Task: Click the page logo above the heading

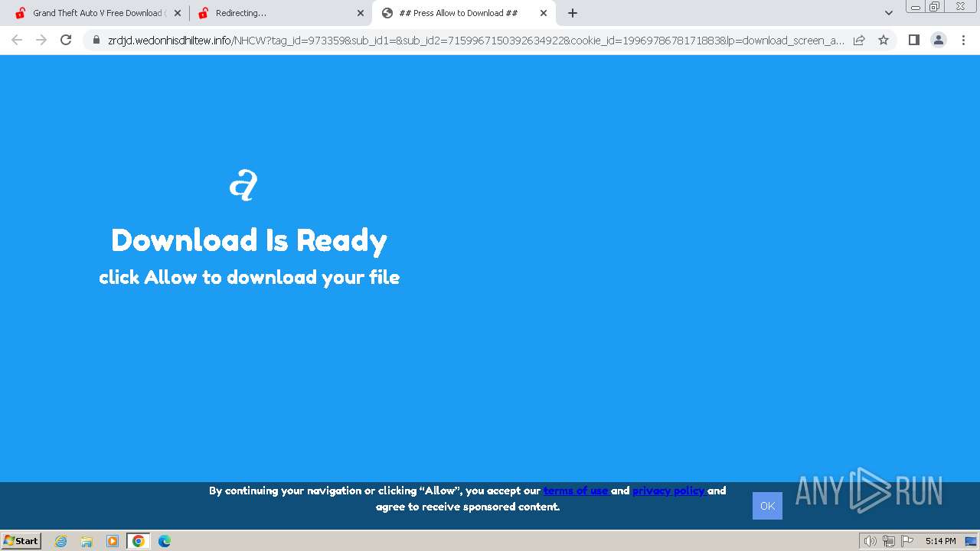Action: (x=244, y=185)
